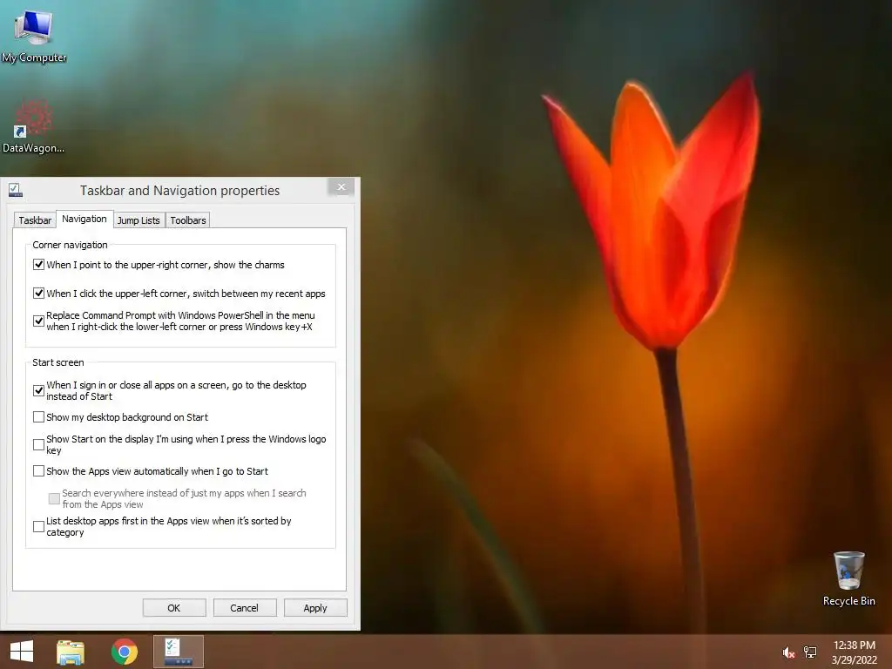Click the OK button
Image resolution: width=892 pixels, height=669 pixels.
click(174, 607)
